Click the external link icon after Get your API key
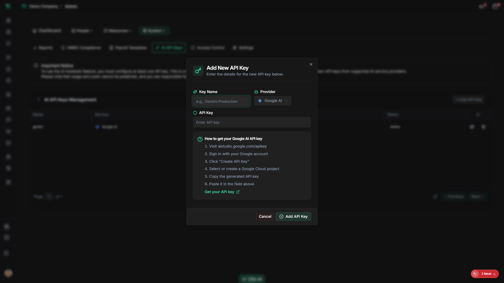Viewport: 504px width, 283px height. tap(238, 192)
